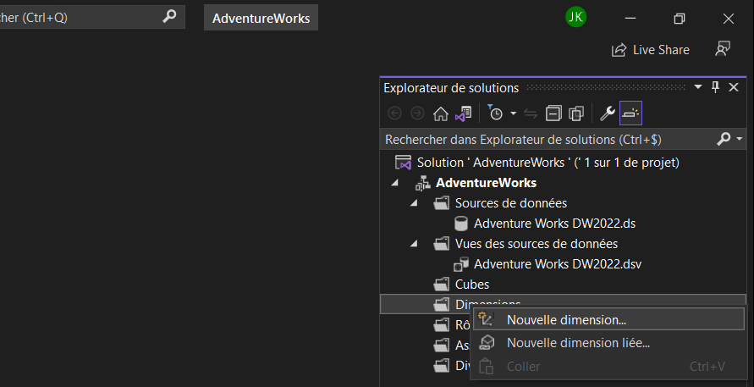This screenshot has width=754, height=387.
Task: Open search options dropdown arrow in Solution Explorer
Action: point(739,139)
